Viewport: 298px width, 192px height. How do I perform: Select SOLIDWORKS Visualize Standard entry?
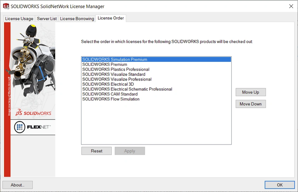(156, 74)
